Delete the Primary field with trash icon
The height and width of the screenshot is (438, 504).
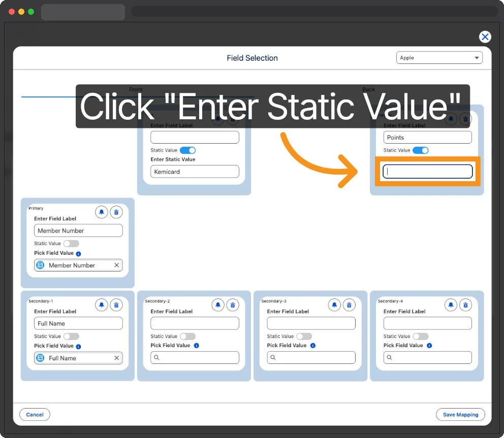point(116,212)
